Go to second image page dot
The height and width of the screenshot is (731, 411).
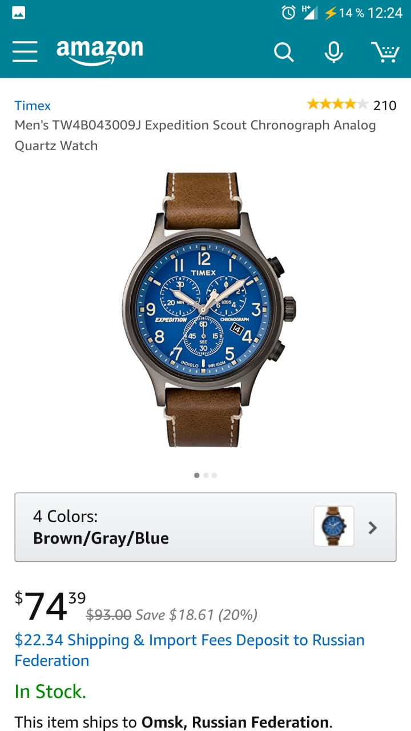pos(206,475)
